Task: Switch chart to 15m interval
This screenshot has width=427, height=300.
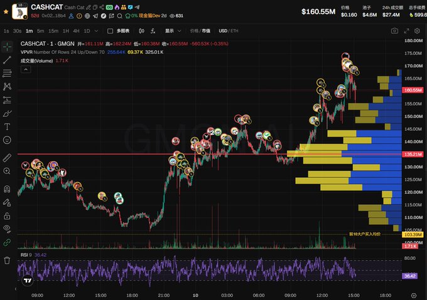Action: point(53,31)
